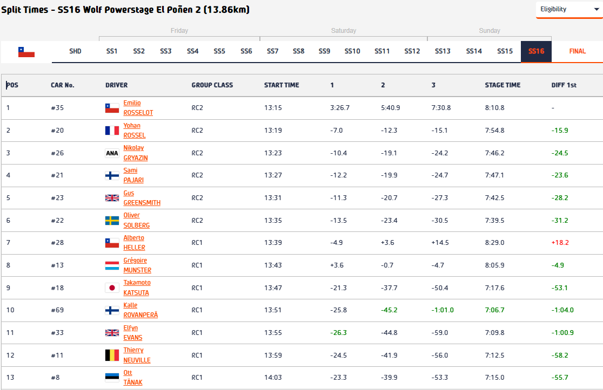The width and height of the screenshot is (603, 390).
Task: Click the ANA flag beside Nikolay Gryazin
Action: (x=112, y=153)
